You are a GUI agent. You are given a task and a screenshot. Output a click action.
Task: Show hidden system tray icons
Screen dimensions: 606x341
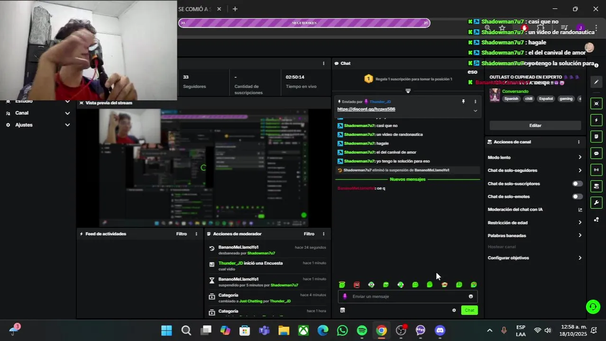click(489, 331)
